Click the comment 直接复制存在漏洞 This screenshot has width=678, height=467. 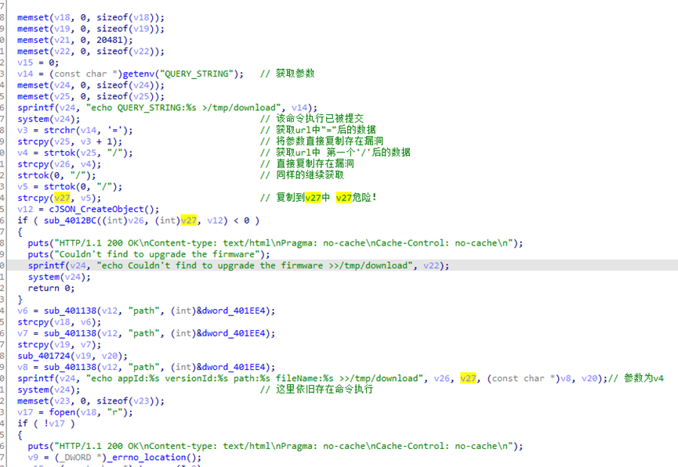pos(307,163)
